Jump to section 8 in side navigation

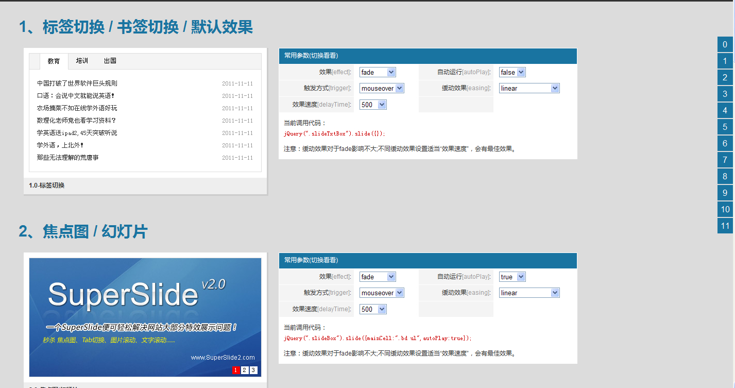(725, 176)
